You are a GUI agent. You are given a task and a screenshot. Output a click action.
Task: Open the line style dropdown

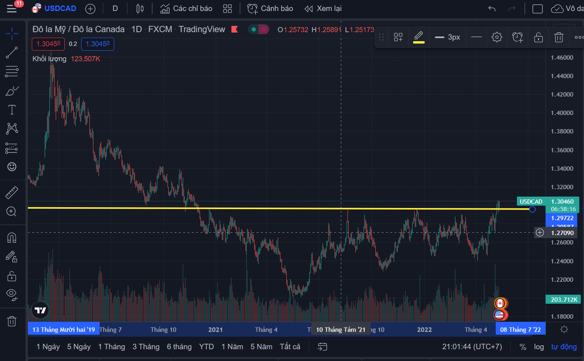point(477,37)
